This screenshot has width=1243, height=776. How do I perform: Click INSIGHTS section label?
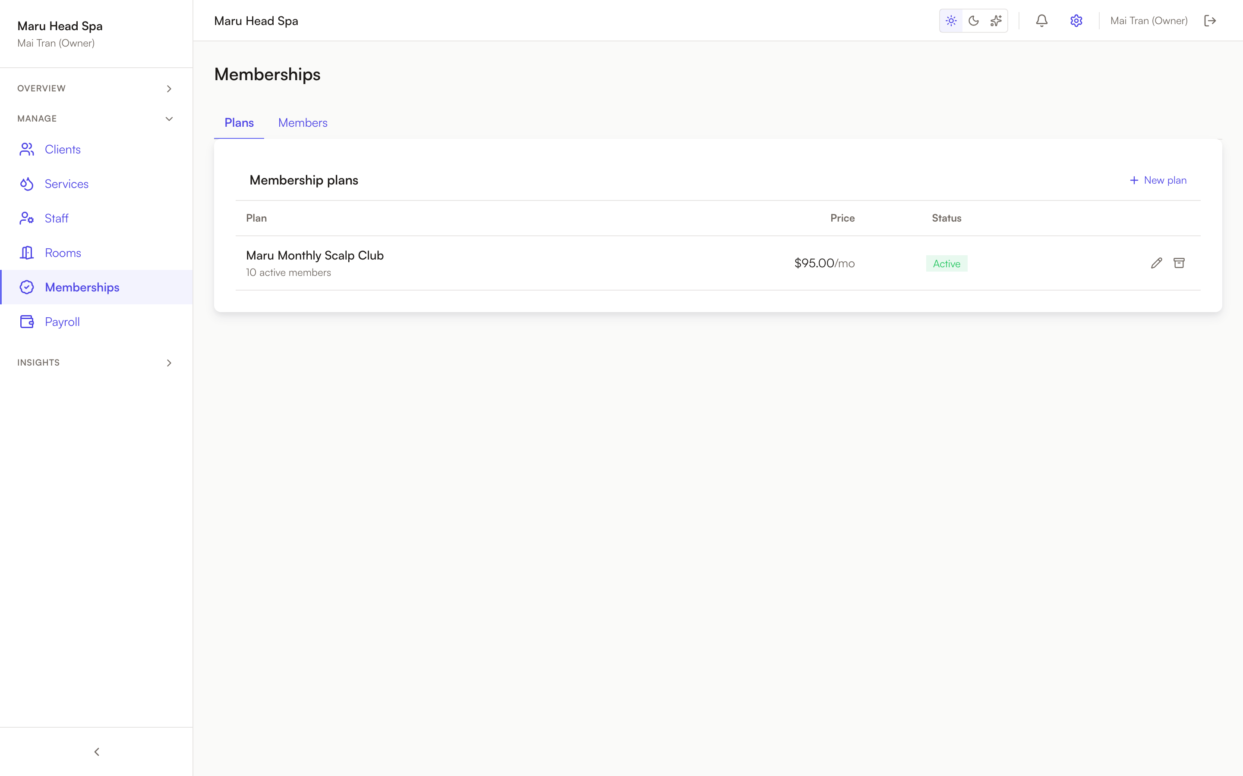(x=38, y=362)
